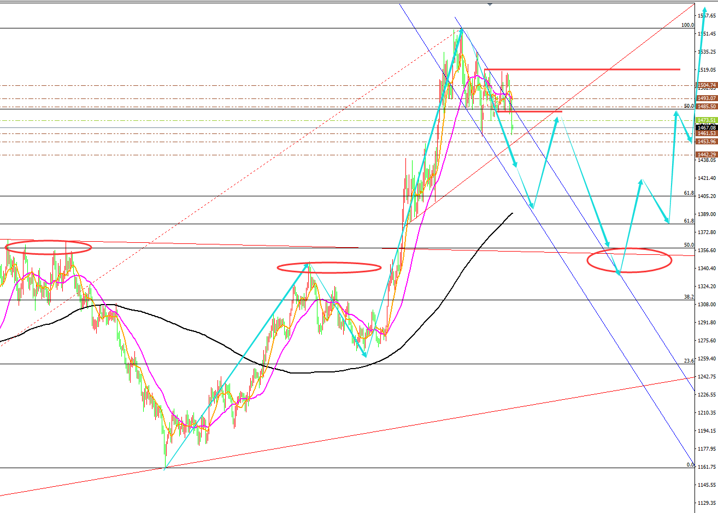Select the 1461.53 price level label

[x=707, y=133]
